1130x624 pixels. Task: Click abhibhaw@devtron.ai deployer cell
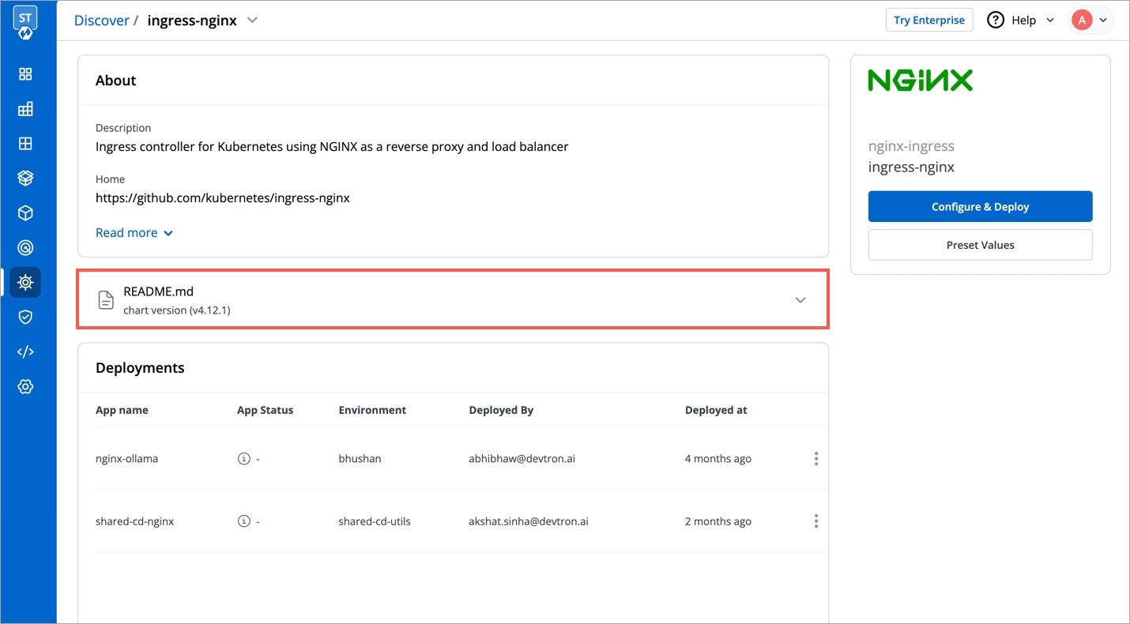(522, 459)
